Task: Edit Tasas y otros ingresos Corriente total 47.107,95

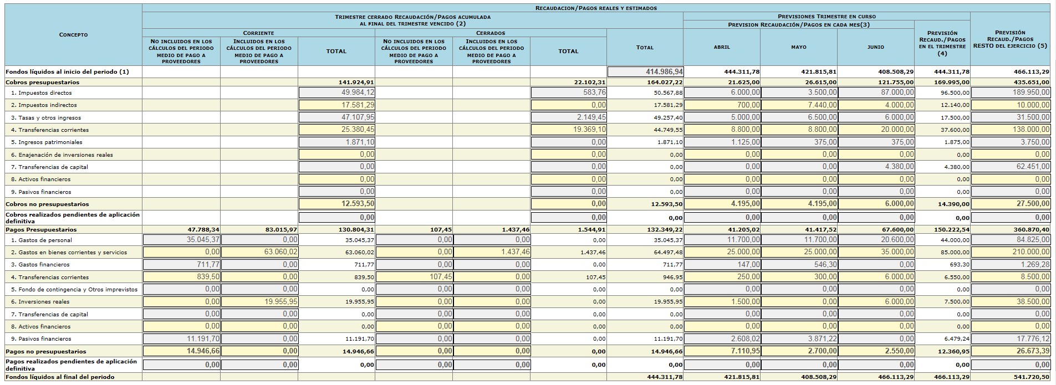Action: 336,117
